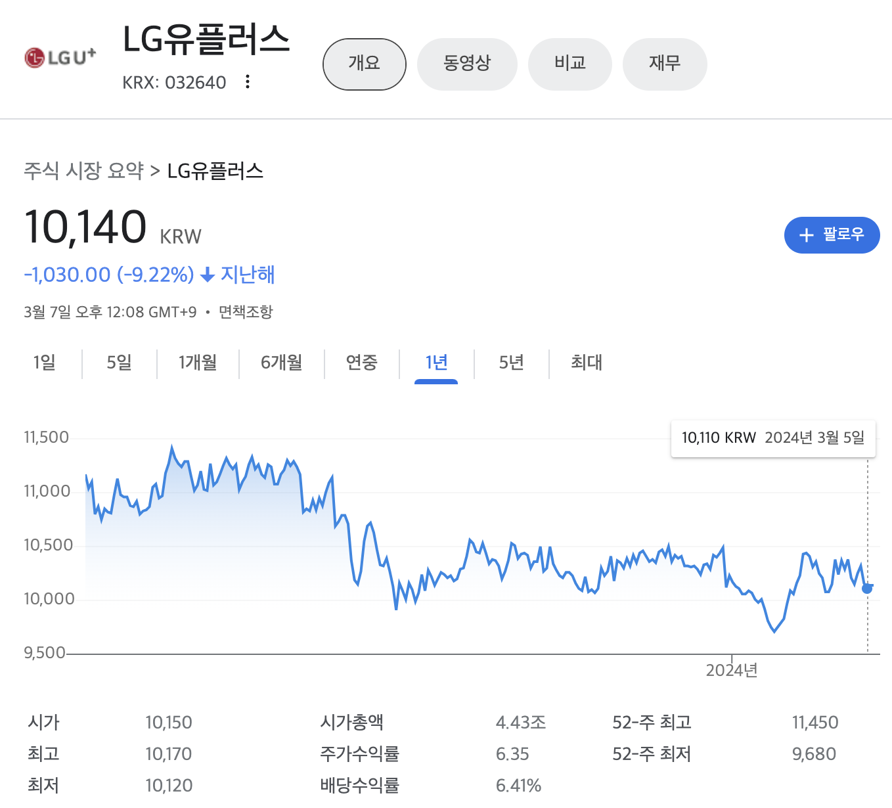Select the 5일 chart range
The height and width of the screenshot is (808, 892).
click(120, 362)
